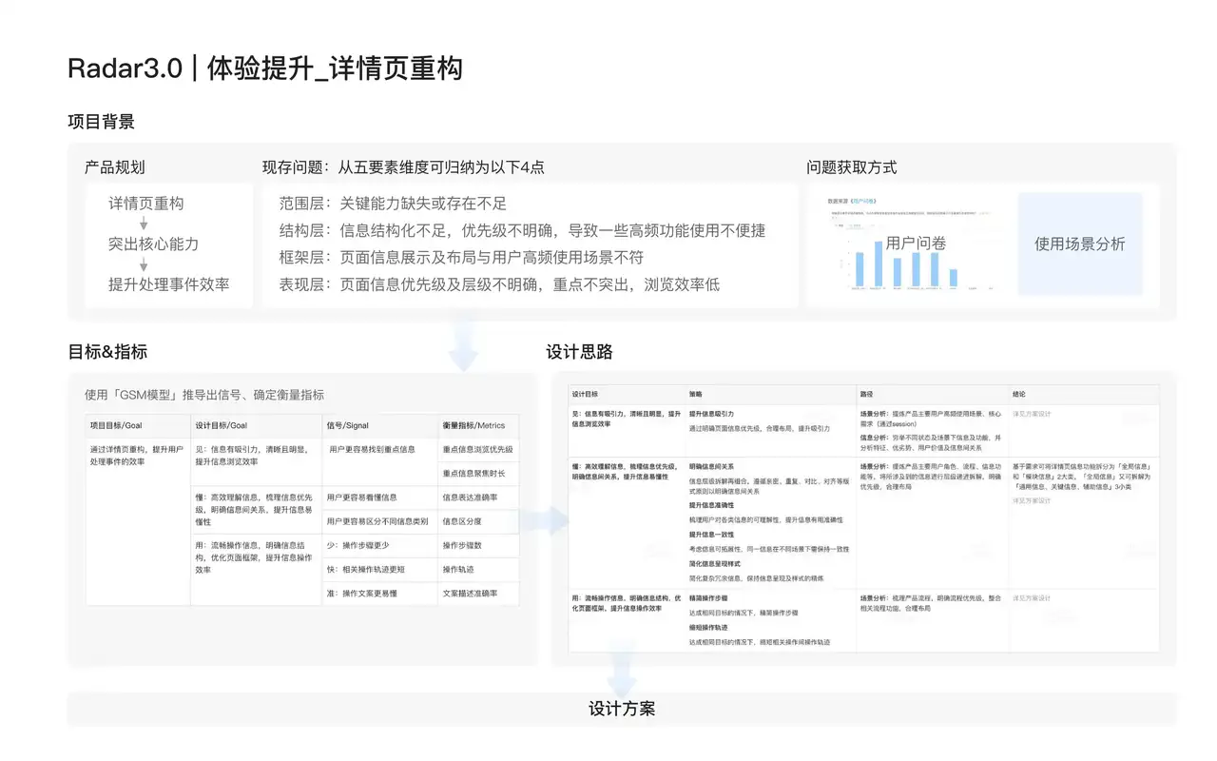Click the strategy heading "简化信息呈现样式"
1217x761 pixels.
(715, 564)
